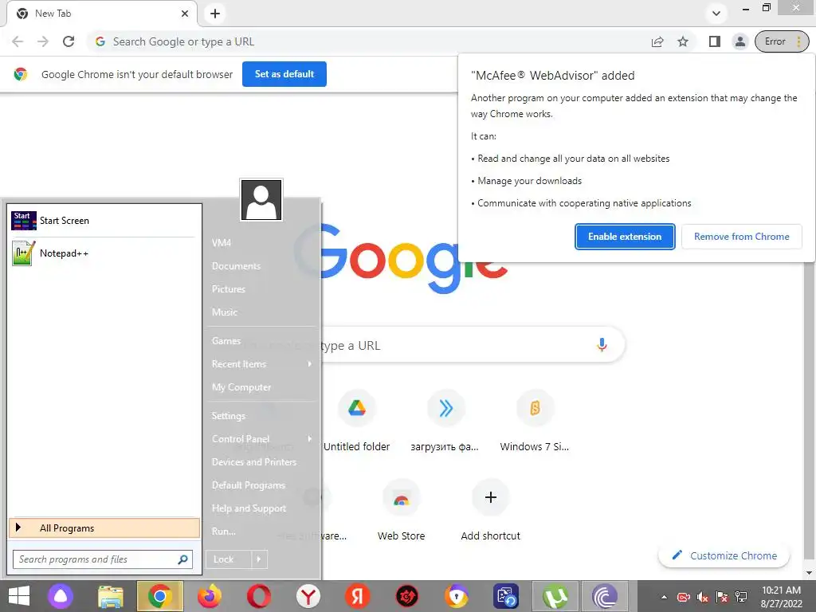Image resolution: width=816 pixels, height=612 pixels.
Task: Open red Yandex 'Я' taskbar icon
Action: click(358, 596)
